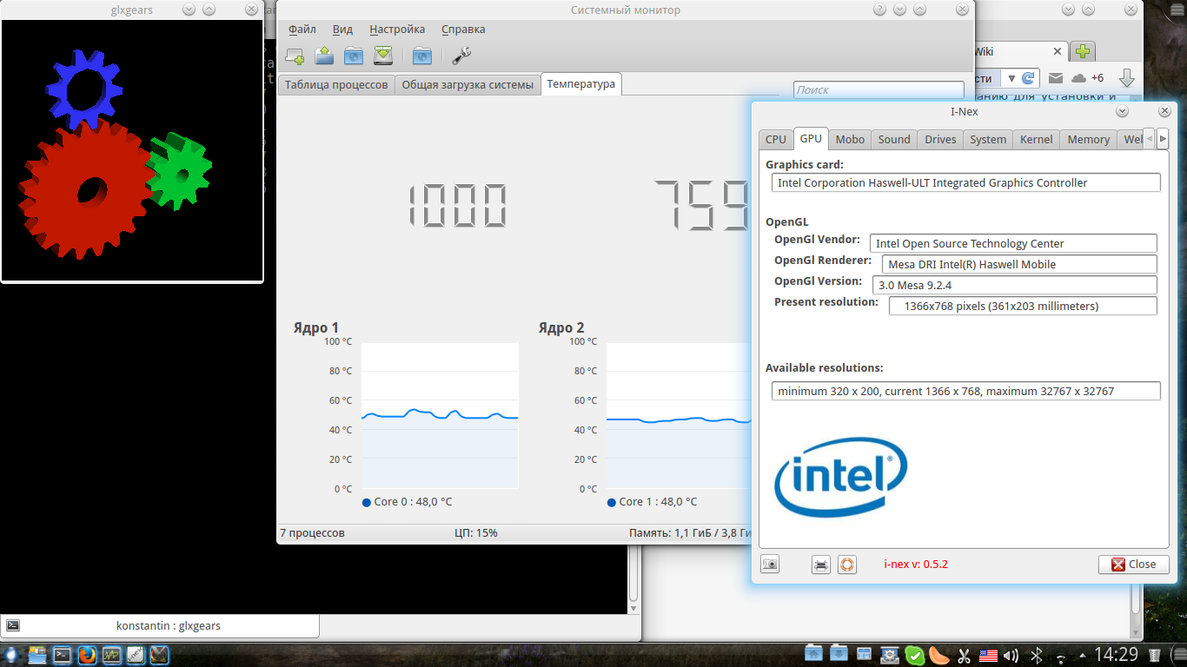Click the Klipper scissors clipboard icon
The width and height of the screenshot is (1187, 667).
964,655
